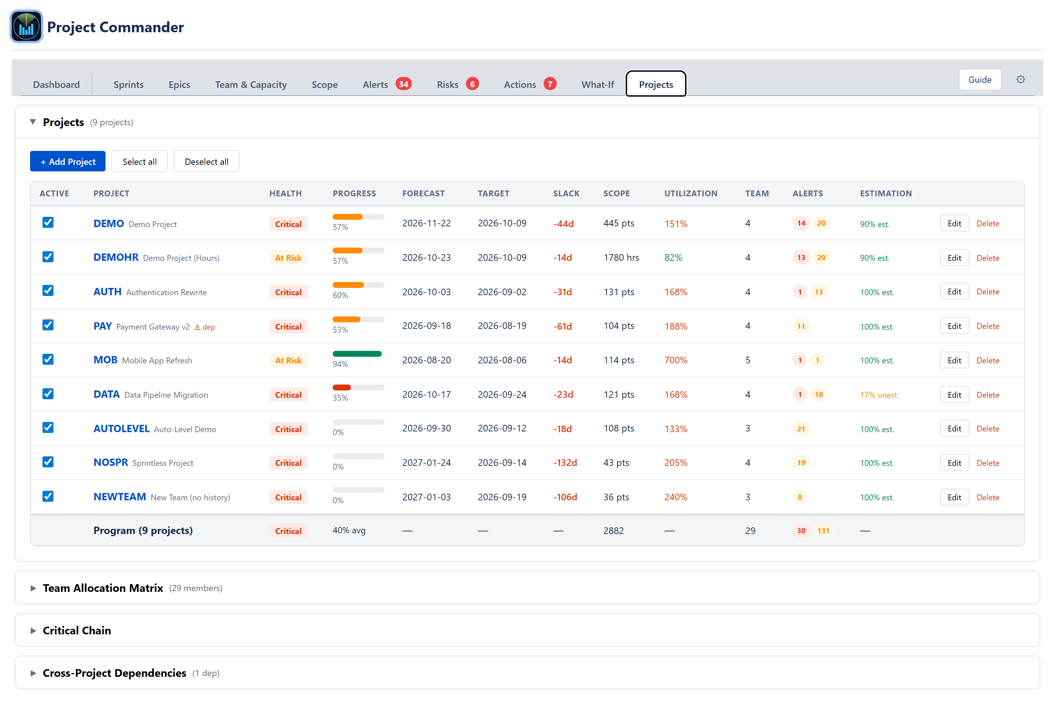Screen dimensions: 1055x701
Task: Click the Program (9 projects) summary label
Action: tap(143, 530)
